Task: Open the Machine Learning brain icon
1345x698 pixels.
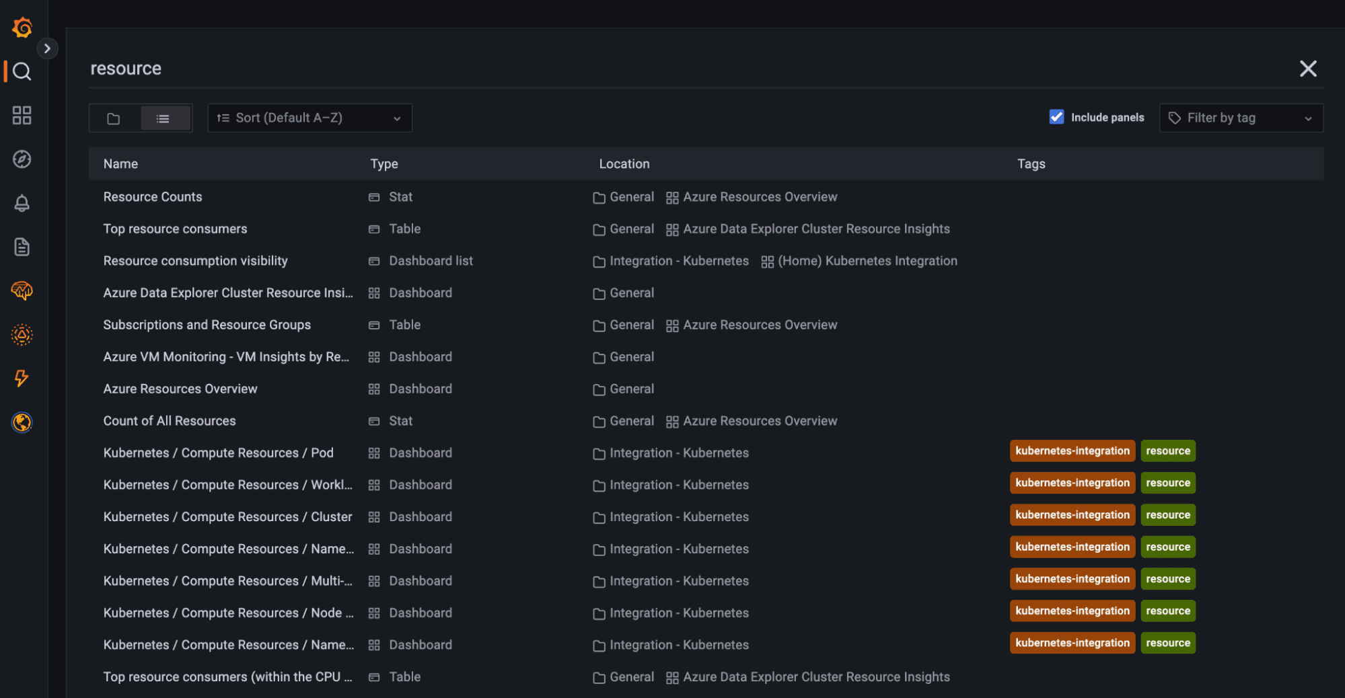Action: tap(22, 290)
